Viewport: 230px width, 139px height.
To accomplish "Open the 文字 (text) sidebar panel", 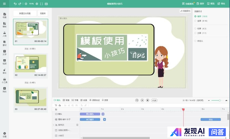I will [4, 52].
